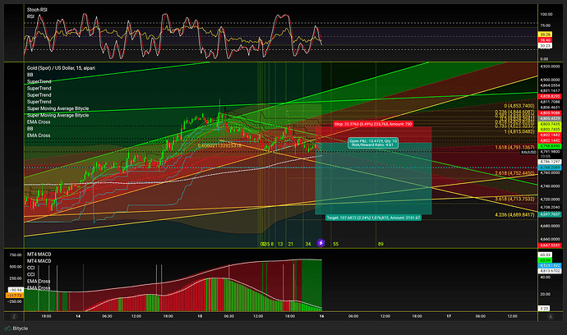567x335 pixels.
Task: Click red price tag 4,647.5241
Action: (x=550, y=246)
